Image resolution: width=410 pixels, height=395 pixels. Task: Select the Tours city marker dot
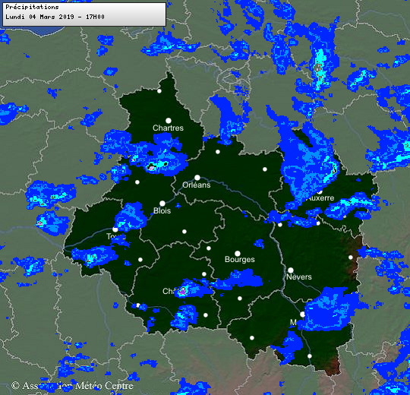[115, 229]
